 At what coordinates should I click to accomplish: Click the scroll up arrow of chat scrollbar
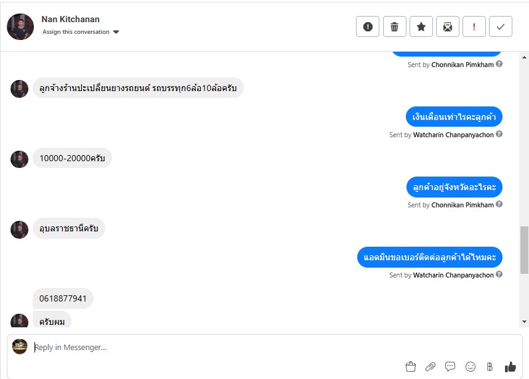coord(524,57)
